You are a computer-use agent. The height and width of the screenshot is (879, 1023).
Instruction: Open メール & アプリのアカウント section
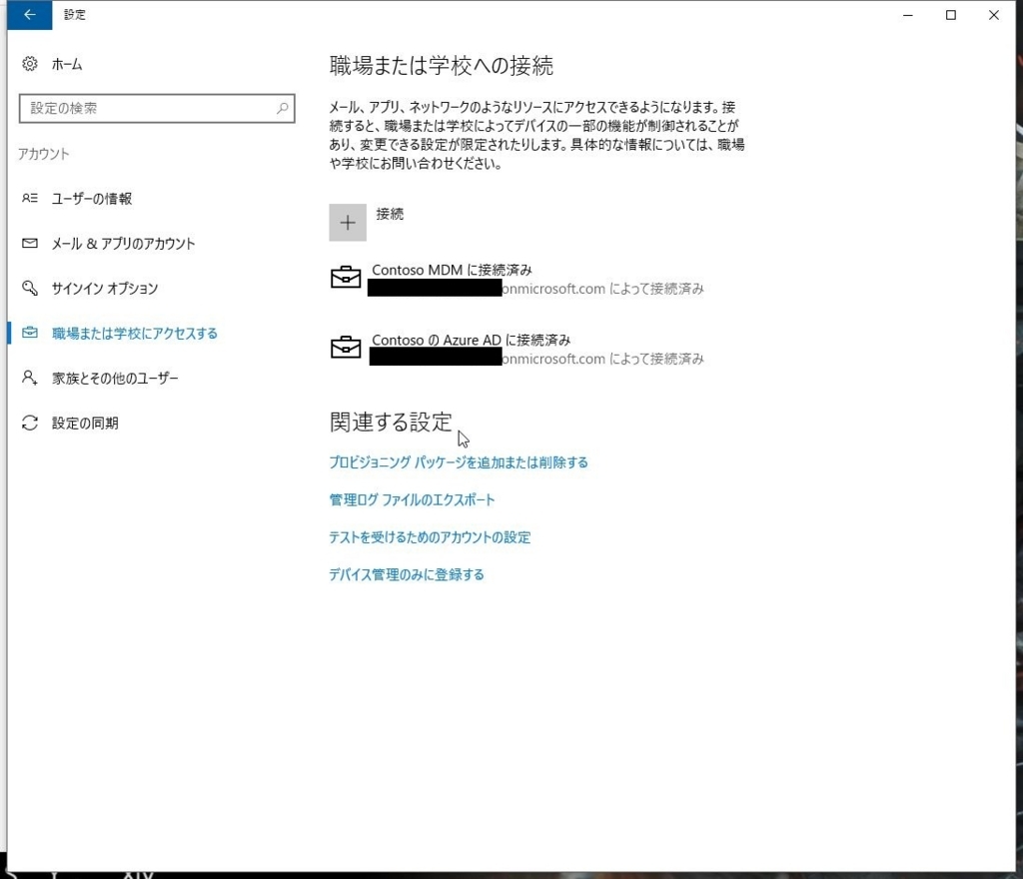[123, 244]
